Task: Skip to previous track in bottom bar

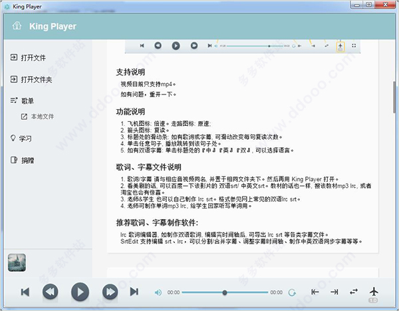Action: [x=25, y=292]
